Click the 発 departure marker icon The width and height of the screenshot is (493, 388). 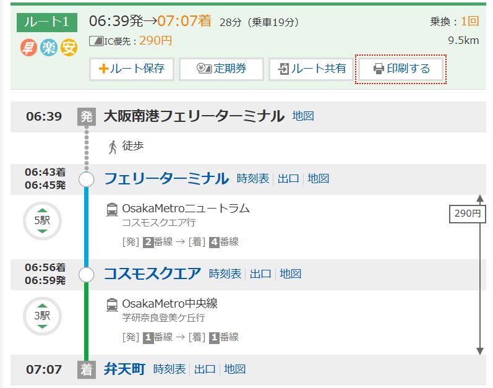pos(87,117)
